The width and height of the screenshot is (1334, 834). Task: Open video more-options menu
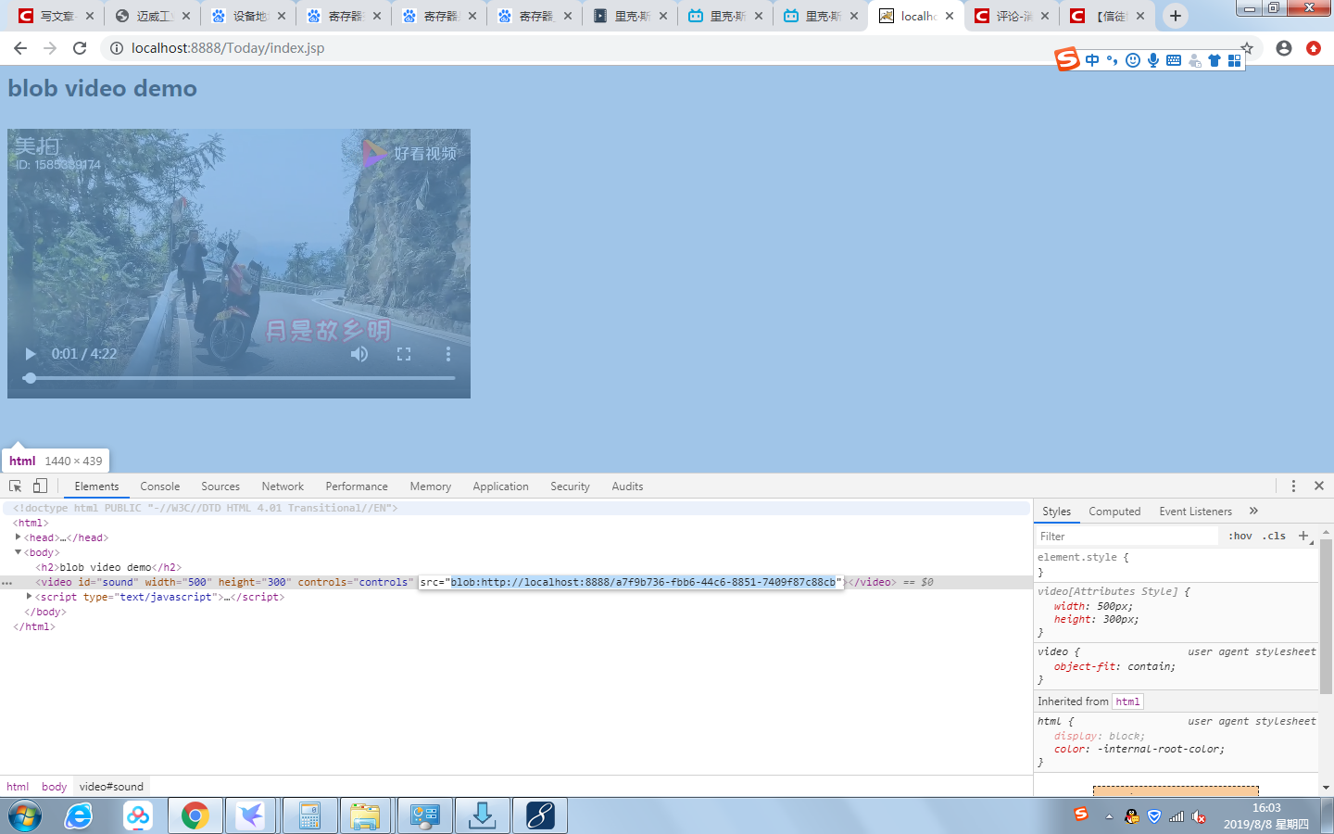pos(448,354)
